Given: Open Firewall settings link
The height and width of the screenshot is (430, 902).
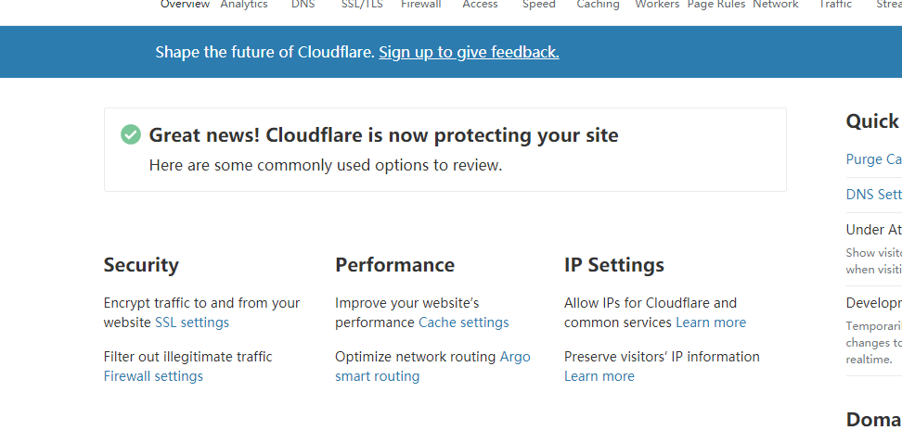Looking at the screenshot, I should tap(153, 376).
